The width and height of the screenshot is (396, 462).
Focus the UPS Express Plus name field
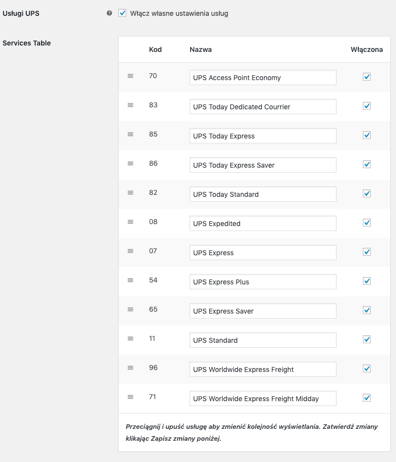(x=263, y=281)
